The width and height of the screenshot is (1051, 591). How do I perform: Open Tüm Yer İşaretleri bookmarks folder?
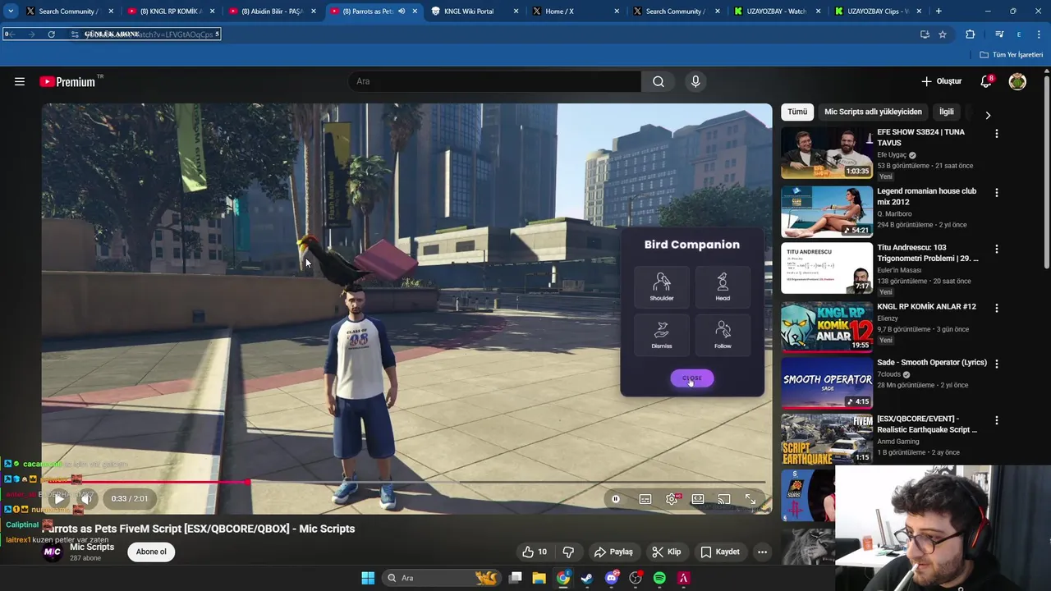[x=1012, y=55]
